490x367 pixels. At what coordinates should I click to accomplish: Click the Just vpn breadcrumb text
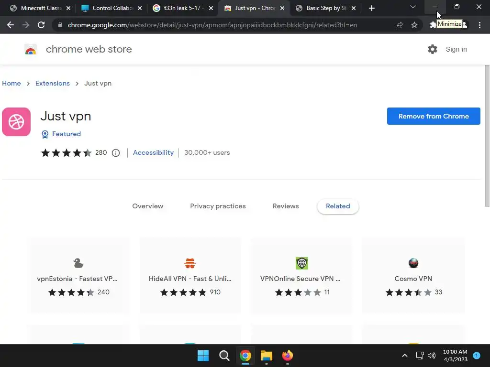[x=98, y=83]
